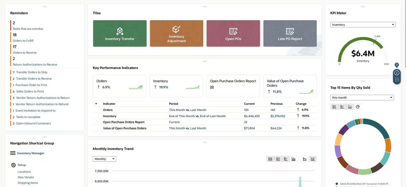Grab the KPI Meter portlet drag handle
The image size is (406, 187).
[363, 7]
